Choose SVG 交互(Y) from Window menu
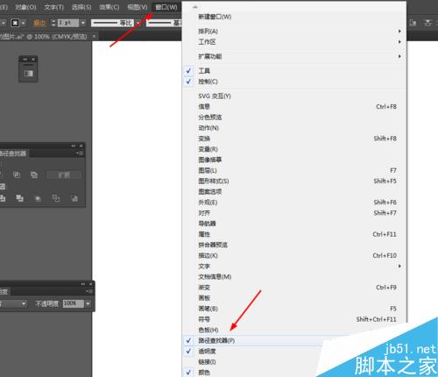Viewport: 438px width, 377px height. (294, 96)
